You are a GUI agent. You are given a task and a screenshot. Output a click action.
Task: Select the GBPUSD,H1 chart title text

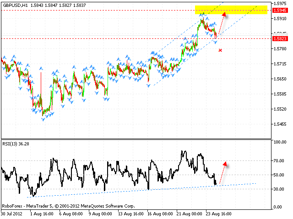(x=14, y=4)
